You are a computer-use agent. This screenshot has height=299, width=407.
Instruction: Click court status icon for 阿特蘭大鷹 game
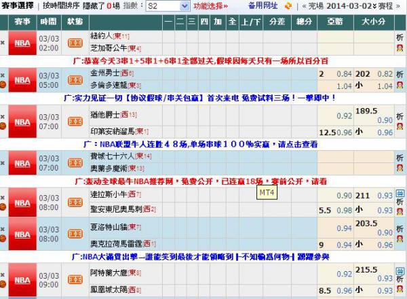[x=75, y=280]
